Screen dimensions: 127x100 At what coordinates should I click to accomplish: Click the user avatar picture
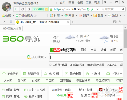pos(6,7)
